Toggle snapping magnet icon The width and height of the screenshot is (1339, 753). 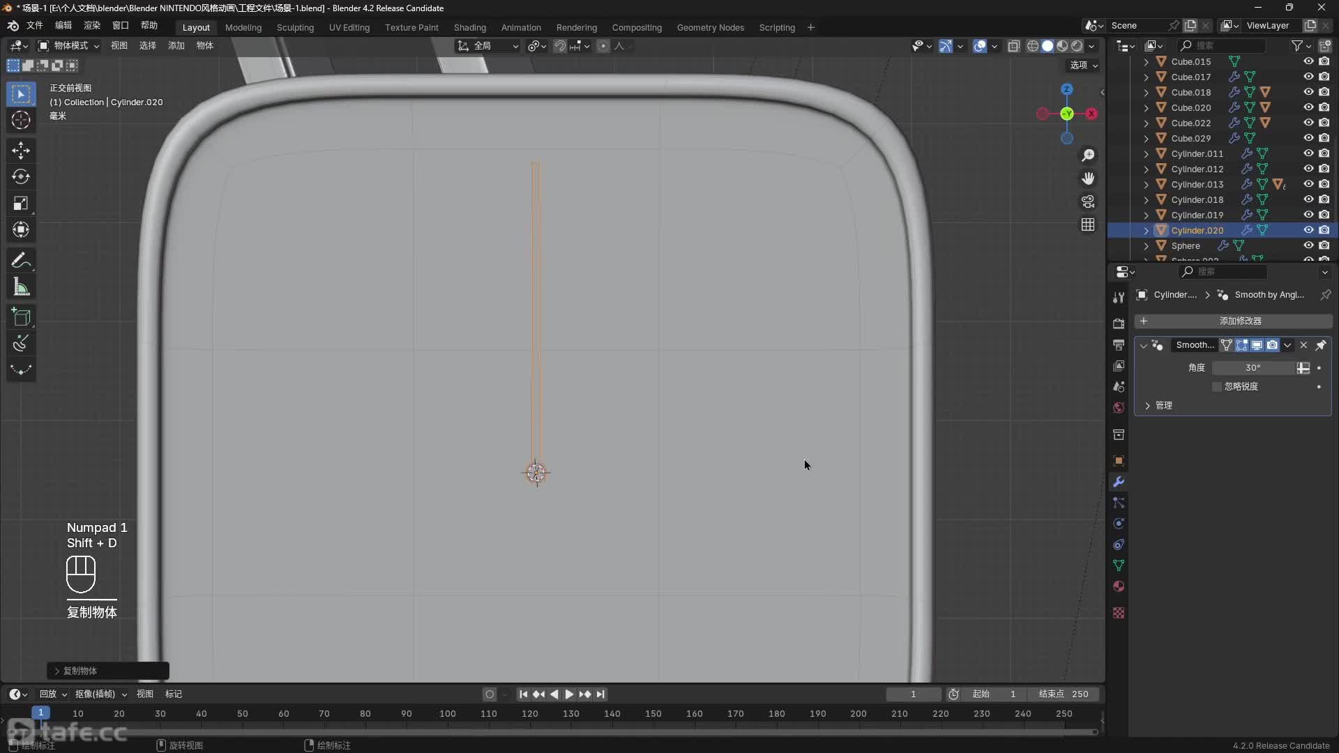click(x=560, y=46)
